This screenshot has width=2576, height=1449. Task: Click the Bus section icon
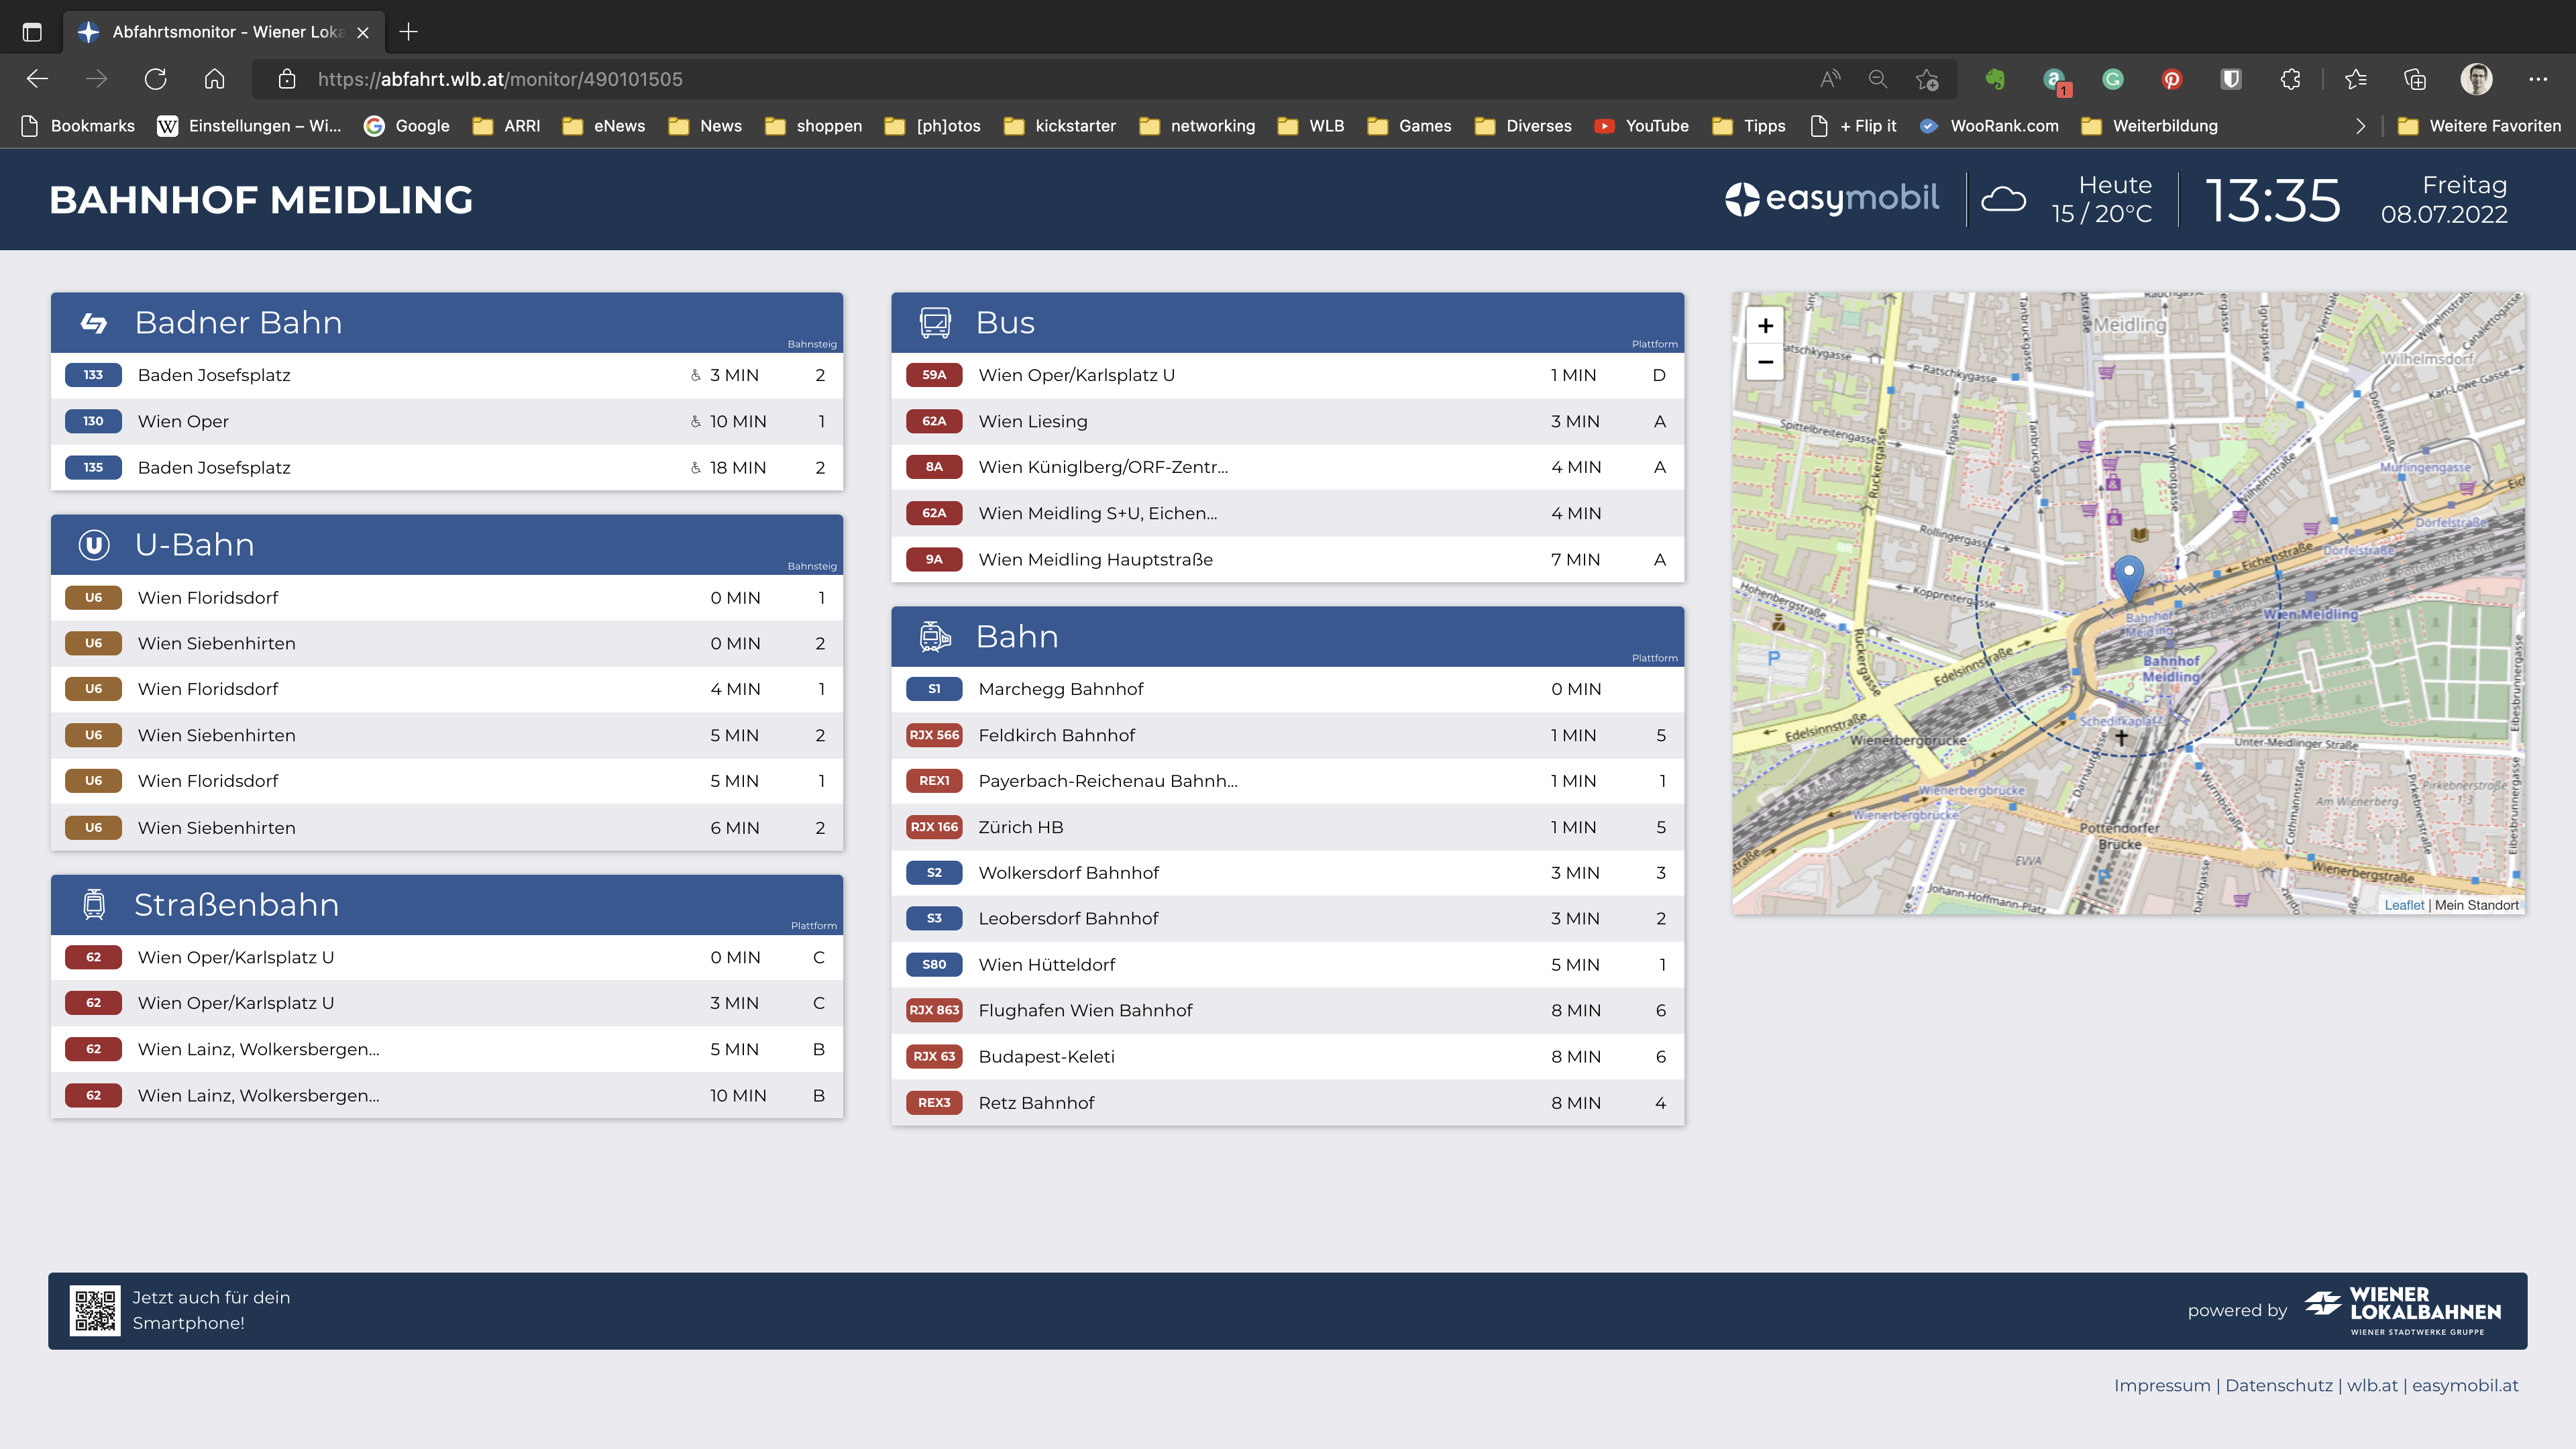[935, 323]
